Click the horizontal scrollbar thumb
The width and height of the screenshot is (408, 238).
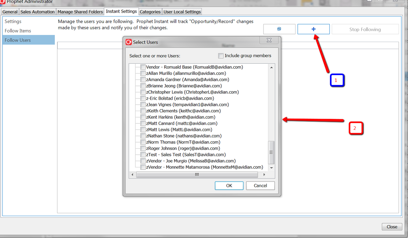197,175
